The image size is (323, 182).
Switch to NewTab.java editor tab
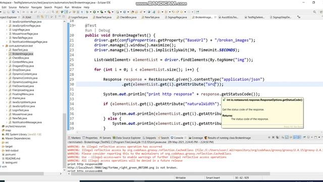click(150, 17)
